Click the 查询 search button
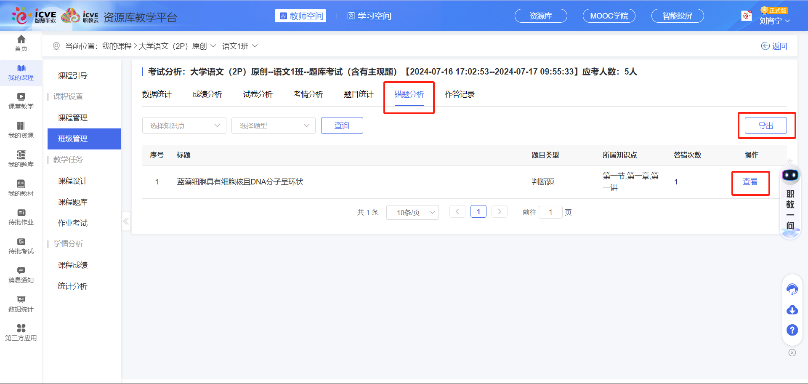The width and height of the screenshot is (808, 384). (x=342, y=125)
